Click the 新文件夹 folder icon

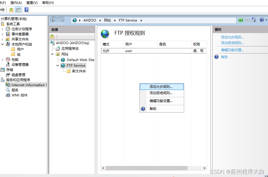click(69, 71)
